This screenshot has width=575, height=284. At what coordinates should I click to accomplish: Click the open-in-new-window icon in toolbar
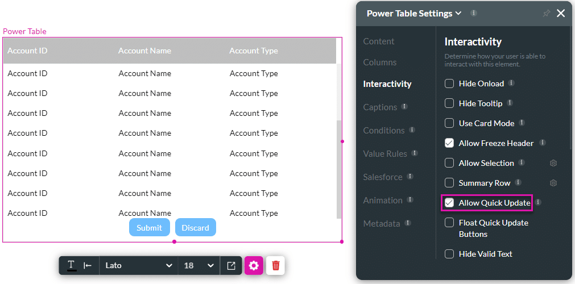point(231,265)
